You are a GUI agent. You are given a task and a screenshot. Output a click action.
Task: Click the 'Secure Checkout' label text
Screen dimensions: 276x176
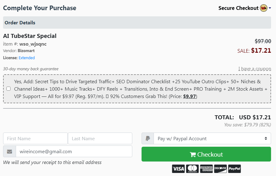238,8
